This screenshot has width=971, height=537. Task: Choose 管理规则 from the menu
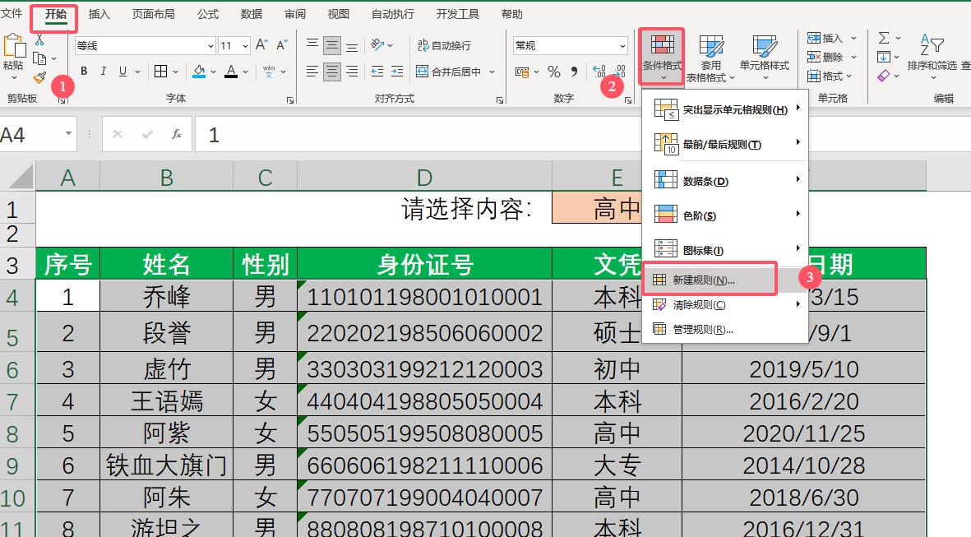point(725,330)
